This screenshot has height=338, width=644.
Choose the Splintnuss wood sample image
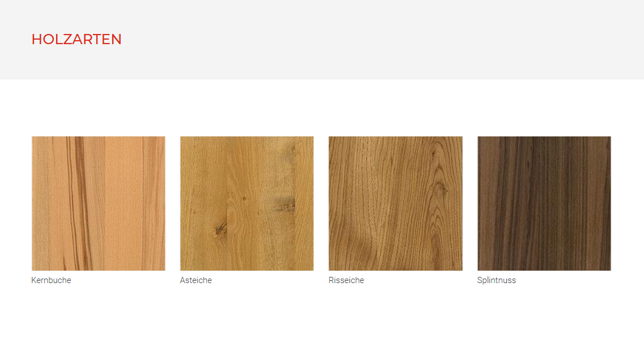click(x=544, y=203)
